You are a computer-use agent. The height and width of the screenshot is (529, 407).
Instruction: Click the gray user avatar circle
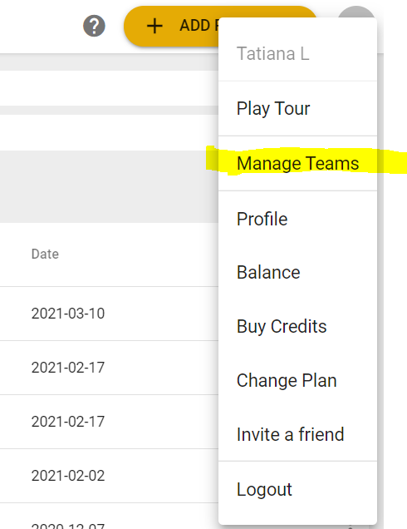click(x=356, y=12)
